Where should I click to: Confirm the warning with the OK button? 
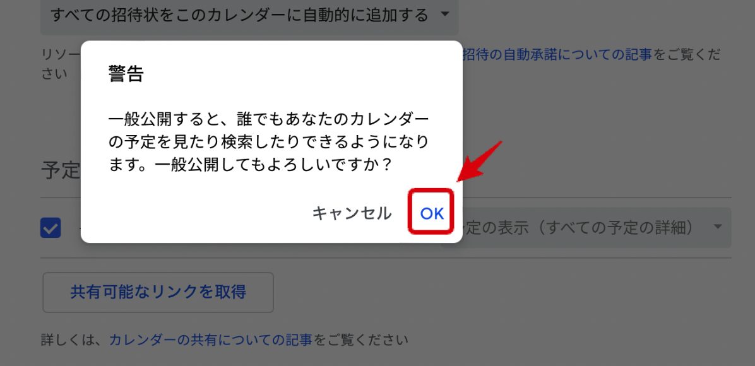[x=431, y=213]
